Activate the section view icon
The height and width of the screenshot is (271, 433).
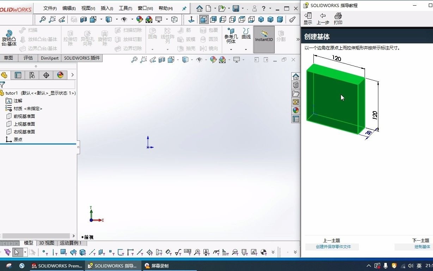pos(161,60)
